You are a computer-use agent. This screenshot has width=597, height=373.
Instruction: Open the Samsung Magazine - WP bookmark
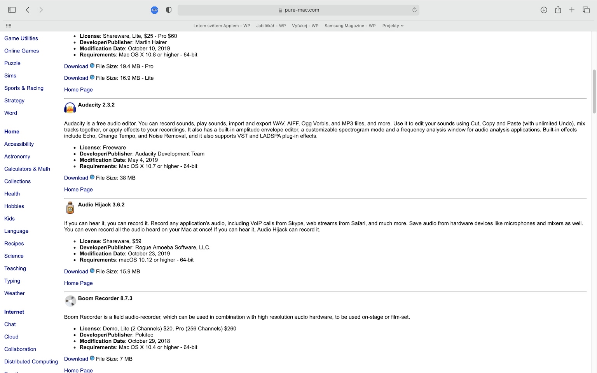[350, 26]
